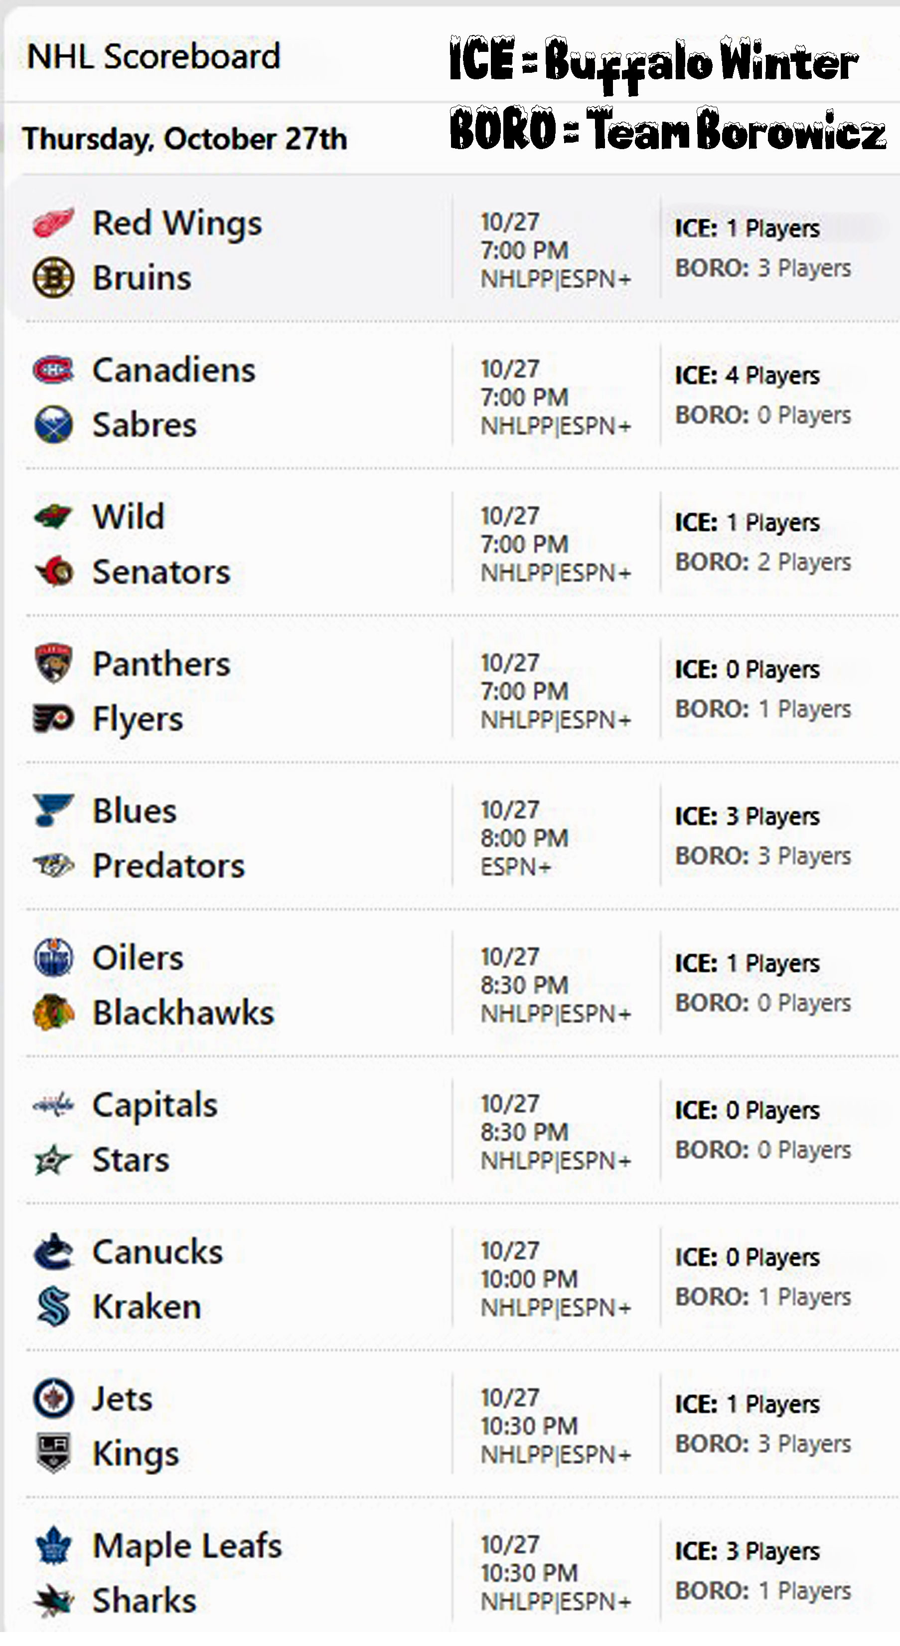Select the Blackhawks logo icon
This screenshot has width=900, height=1646.
click(x=53, y=1013)
